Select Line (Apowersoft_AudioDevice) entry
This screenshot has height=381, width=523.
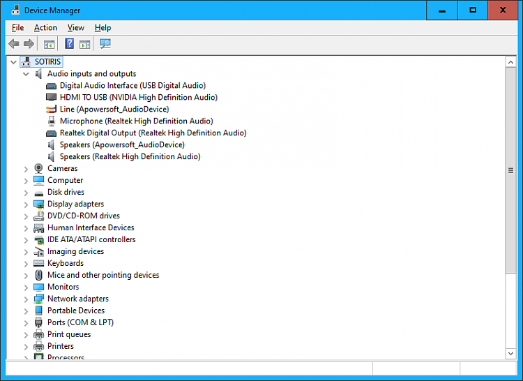[x=114, y=109]
